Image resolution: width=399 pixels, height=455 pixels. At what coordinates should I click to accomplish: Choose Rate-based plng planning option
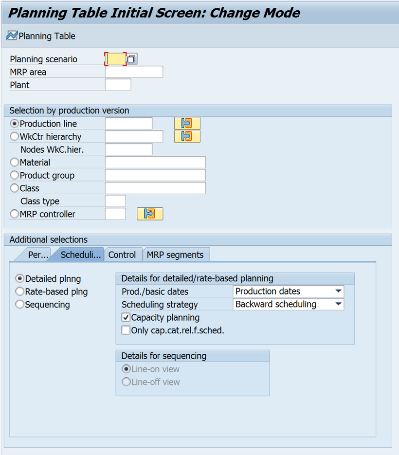pyautogui.click(x=19, y=292)
